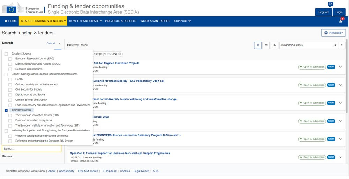349x179 pixels.
Task: Open the Free text search footer link
Action: 88,171
